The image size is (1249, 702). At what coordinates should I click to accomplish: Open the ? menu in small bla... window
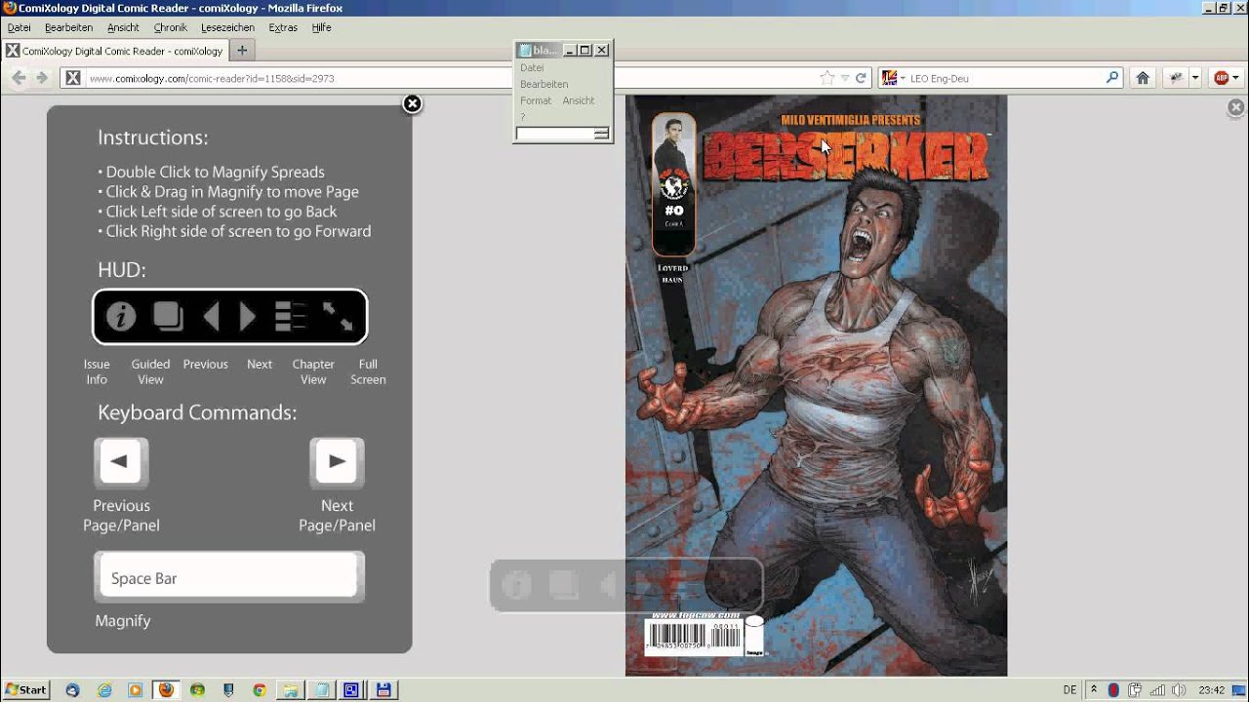(x=523, y=117)
